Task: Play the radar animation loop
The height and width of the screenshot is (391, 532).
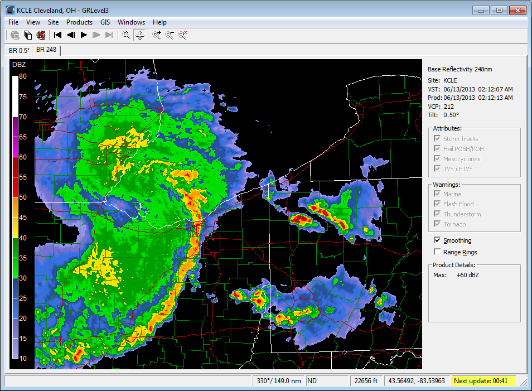Action: coord(84,35)
